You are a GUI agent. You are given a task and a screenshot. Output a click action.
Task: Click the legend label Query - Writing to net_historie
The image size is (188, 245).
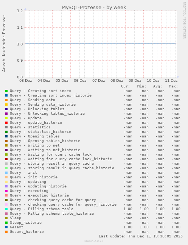(45, 150)
